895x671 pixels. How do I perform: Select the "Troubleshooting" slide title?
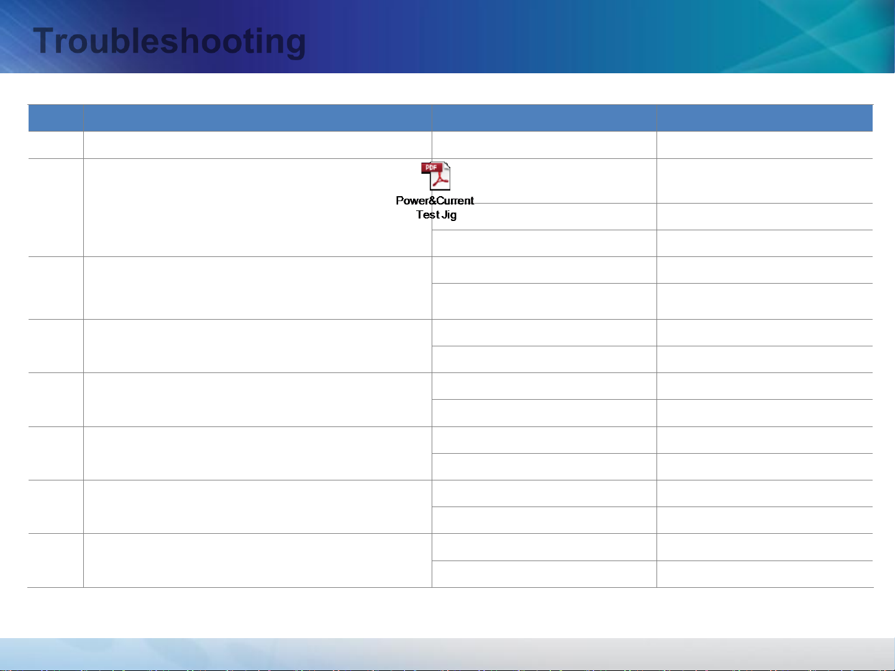tap(170, 41)
